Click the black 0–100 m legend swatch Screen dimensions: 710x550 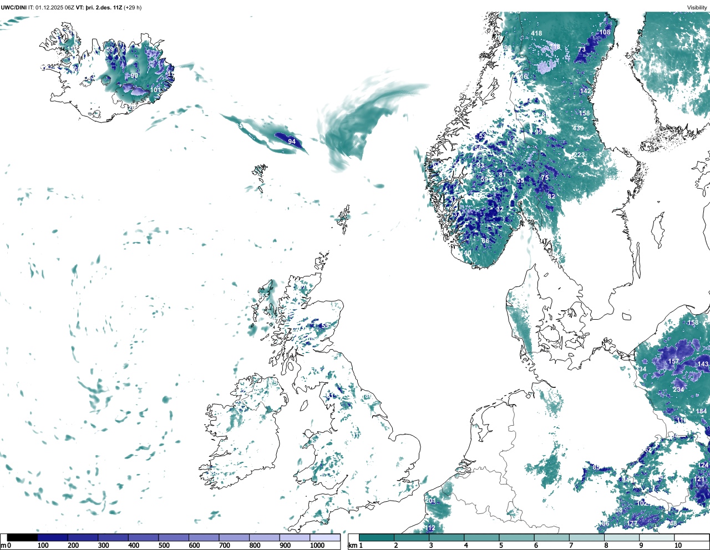(22, 538)
